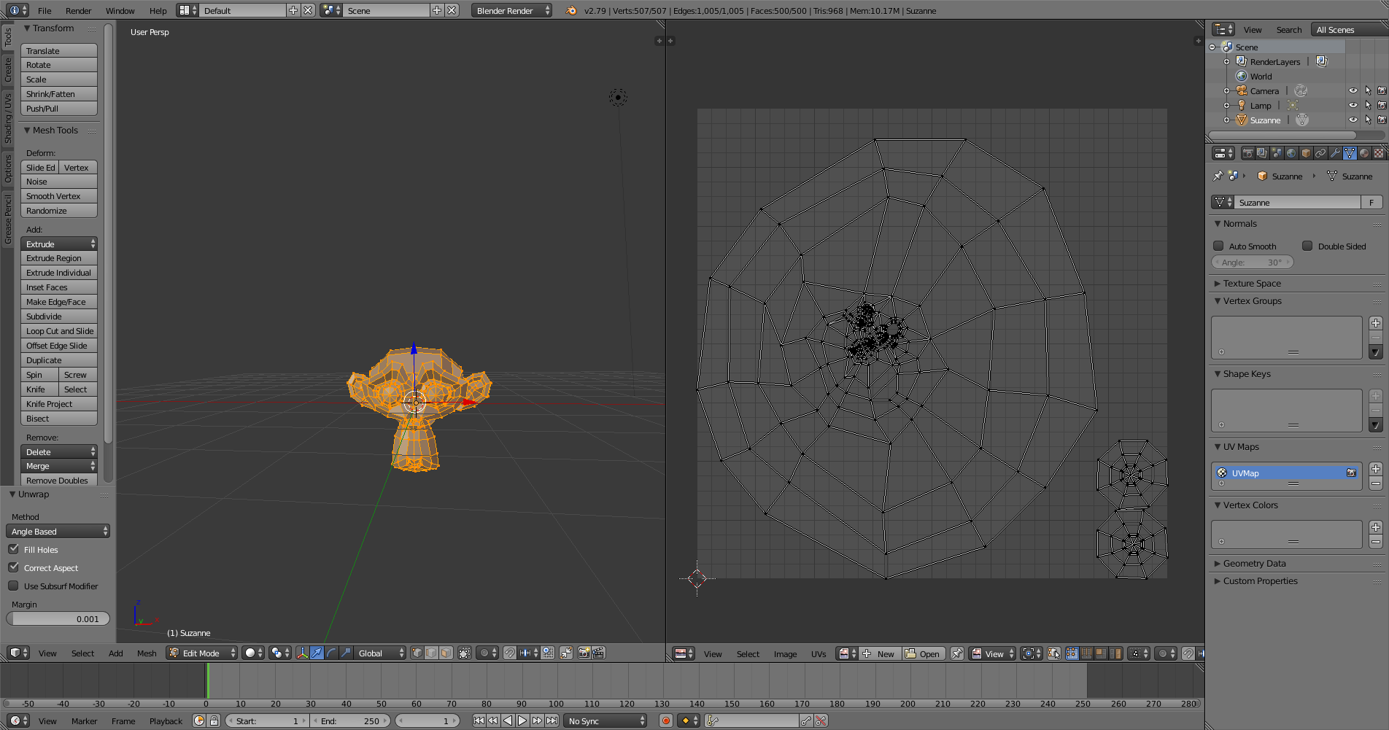Switch to vertex select mode in 3D view
1389x730 pixels.
[x=417, y=653]
